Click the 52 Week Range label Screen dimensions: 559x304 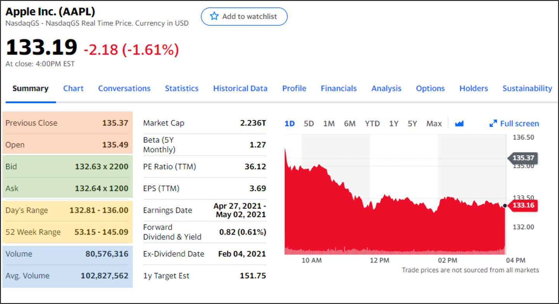tap(33, 232)
